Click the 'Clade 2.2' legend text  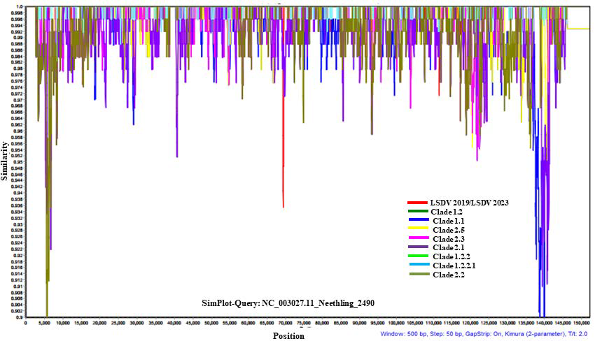click(x=453, y=275)
